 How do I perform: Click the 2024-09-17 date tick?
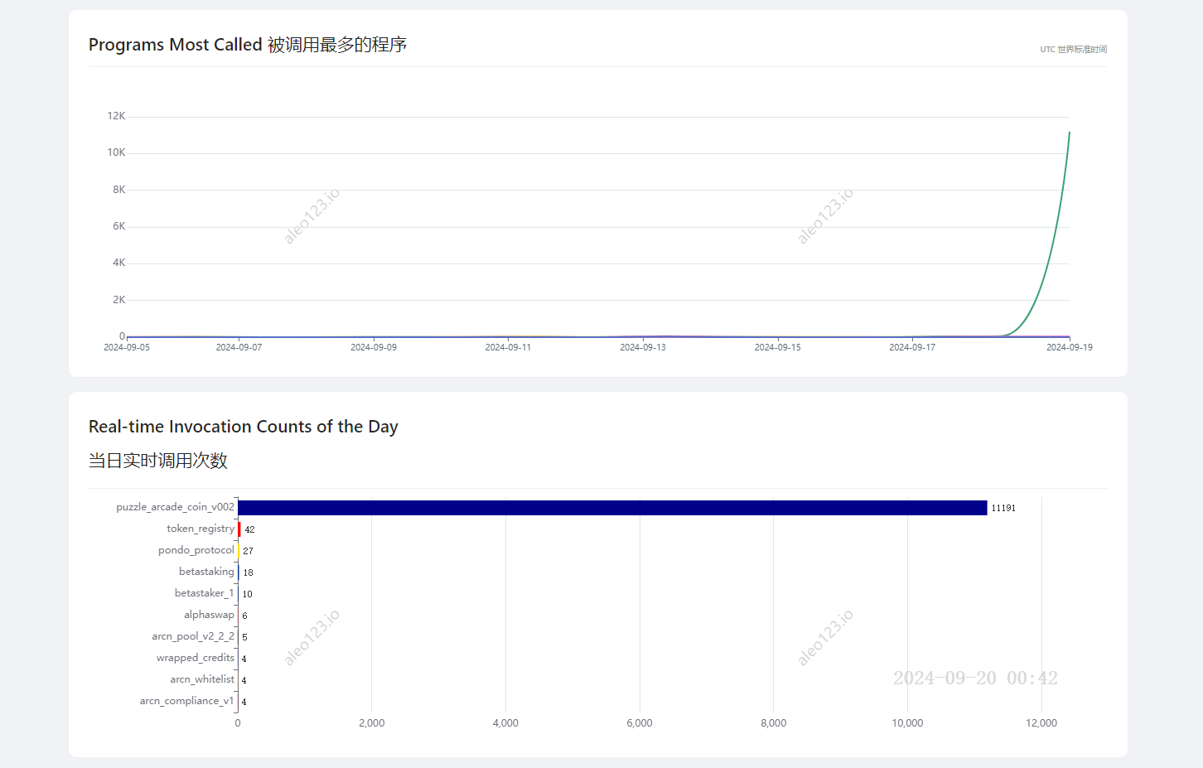coord(912,348)
